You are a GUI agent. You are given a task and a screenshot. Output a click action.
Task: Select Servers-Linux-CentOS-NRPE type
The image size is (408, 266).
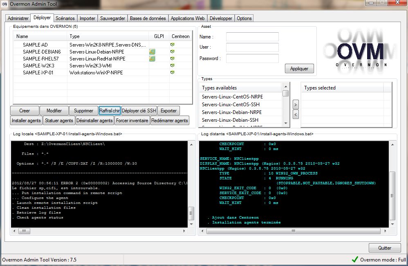pos(241,97)
